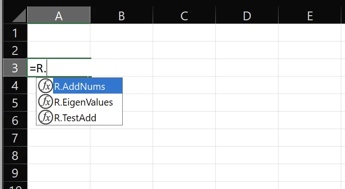The width and height of the screenshot is (345, 189).
Task: Select column C header
Action: click(x=184, y=15)
